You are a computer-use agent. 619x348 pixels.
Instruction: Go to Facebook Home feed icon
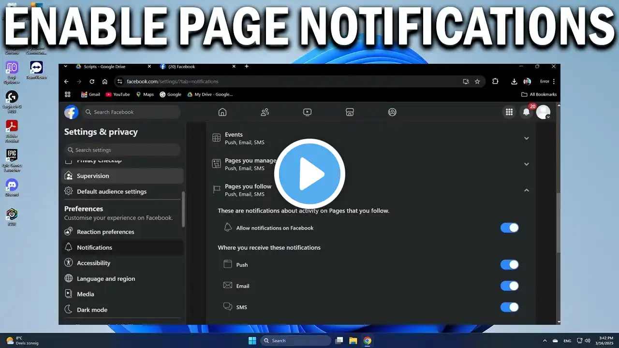pos(222,112)
